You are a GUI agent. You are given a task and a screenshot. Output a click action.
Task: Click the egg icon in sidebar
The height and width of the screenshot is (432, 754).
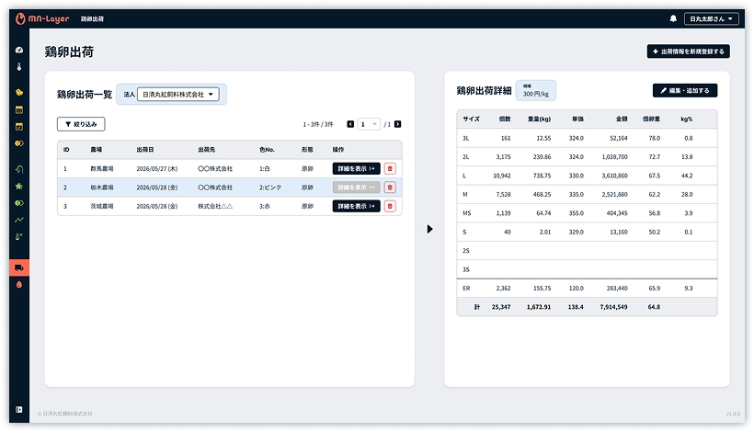[x=19, y=285]
